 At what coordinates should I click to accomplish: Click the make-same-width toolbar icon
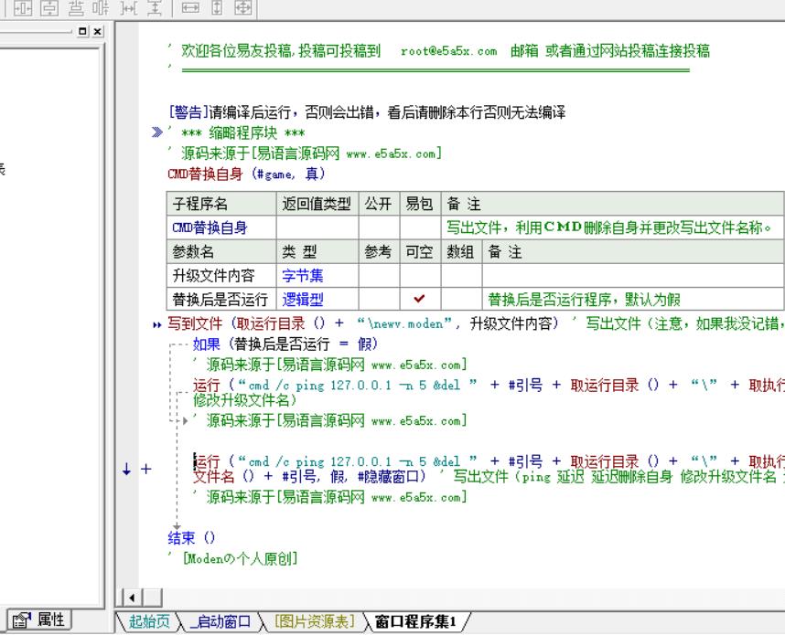[190, 7]
